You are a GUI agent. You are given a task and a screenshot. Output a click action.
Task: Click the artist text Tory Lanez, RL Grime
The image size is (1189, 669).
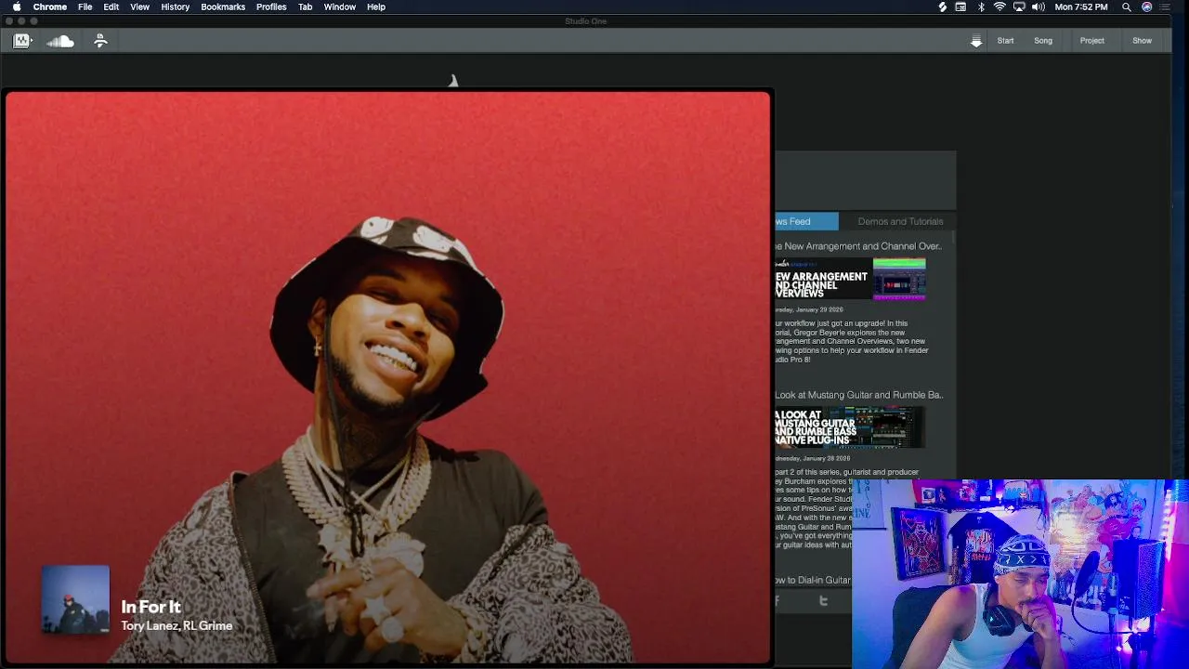click(x=176, y=626)
